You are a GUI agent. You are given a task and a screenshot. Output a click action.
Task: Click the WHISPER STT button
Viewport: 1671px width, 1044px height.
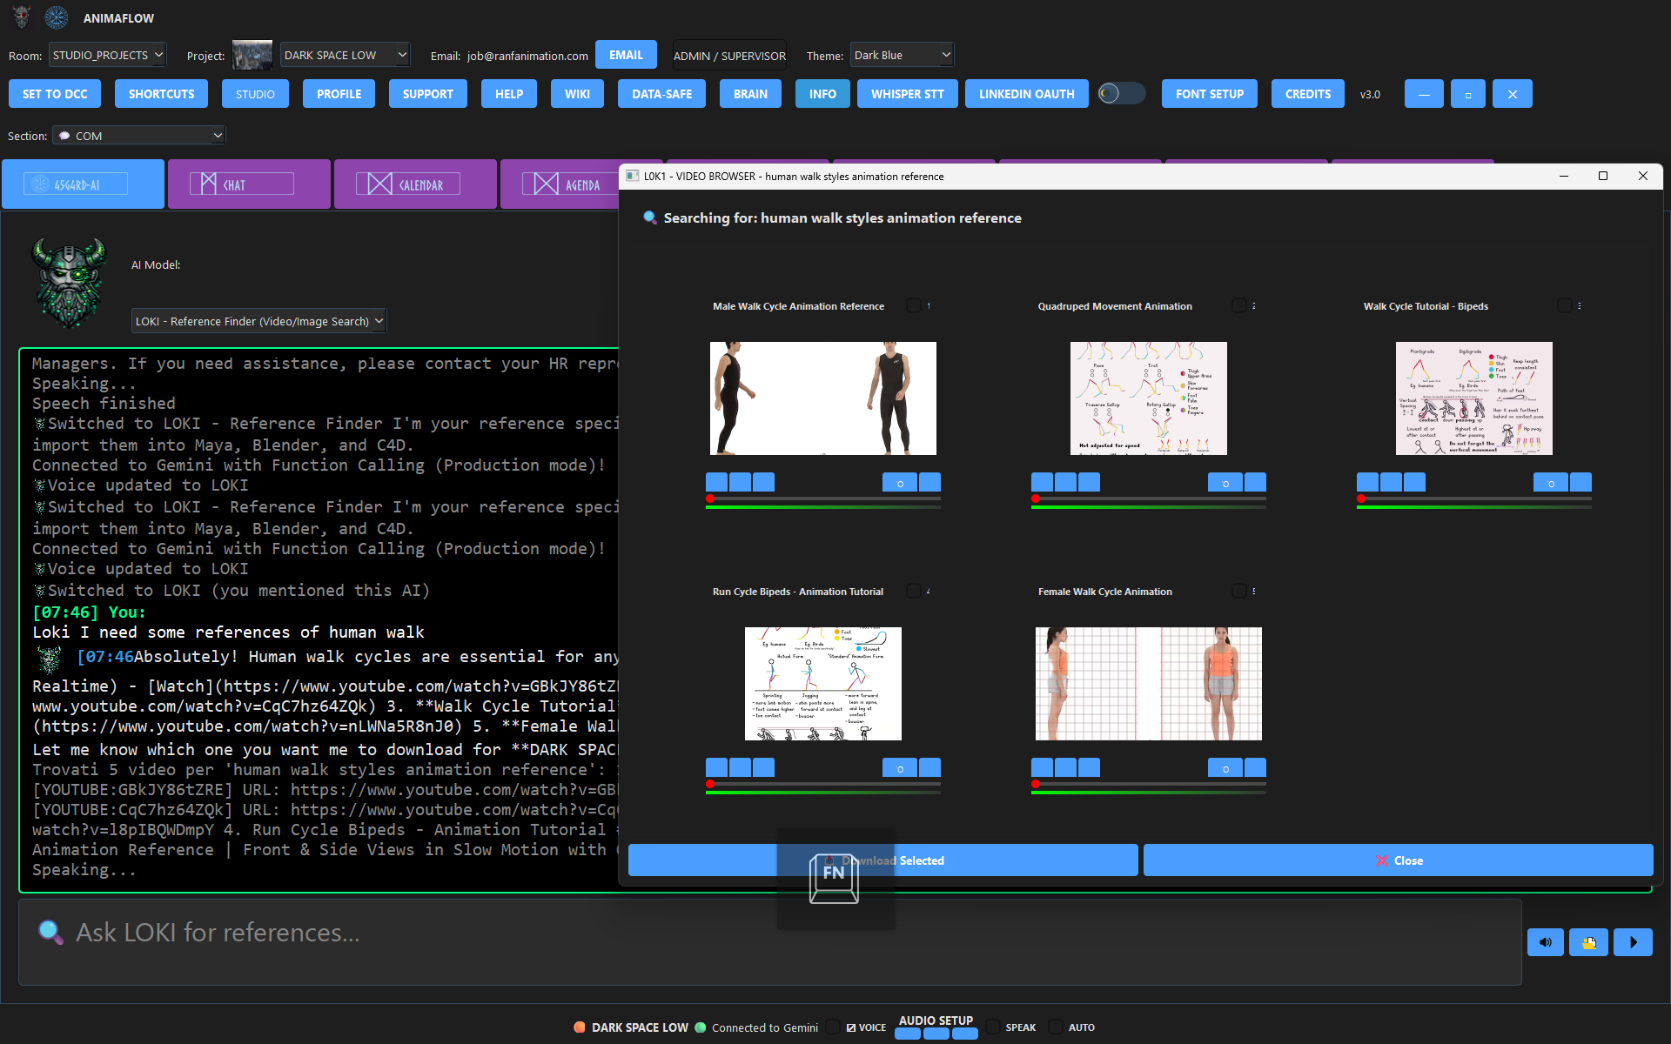point(907,94)
